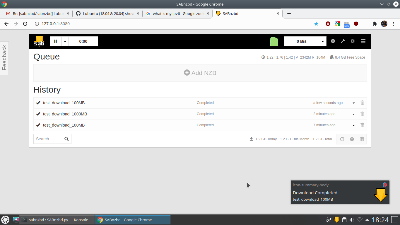
Task: Click the green download speed graph
Action: pos(274,42)
